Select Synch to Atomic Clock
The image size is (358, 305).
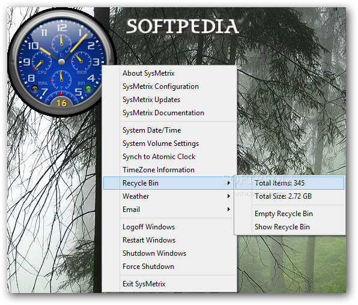169,157
